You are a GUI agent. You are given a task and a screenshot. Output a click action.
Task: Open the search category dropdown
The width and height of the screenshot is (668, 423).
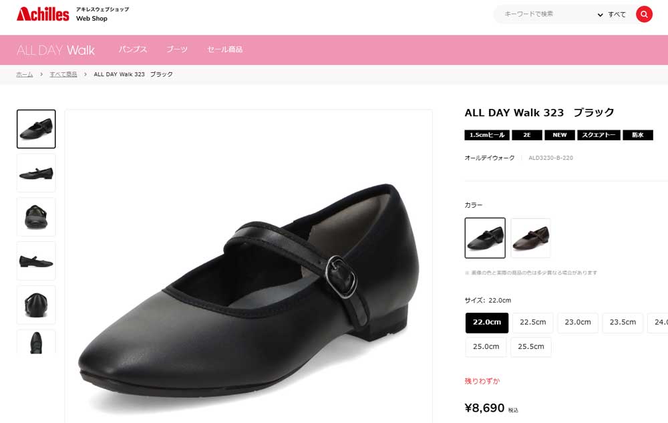click(x=612, y=14)
